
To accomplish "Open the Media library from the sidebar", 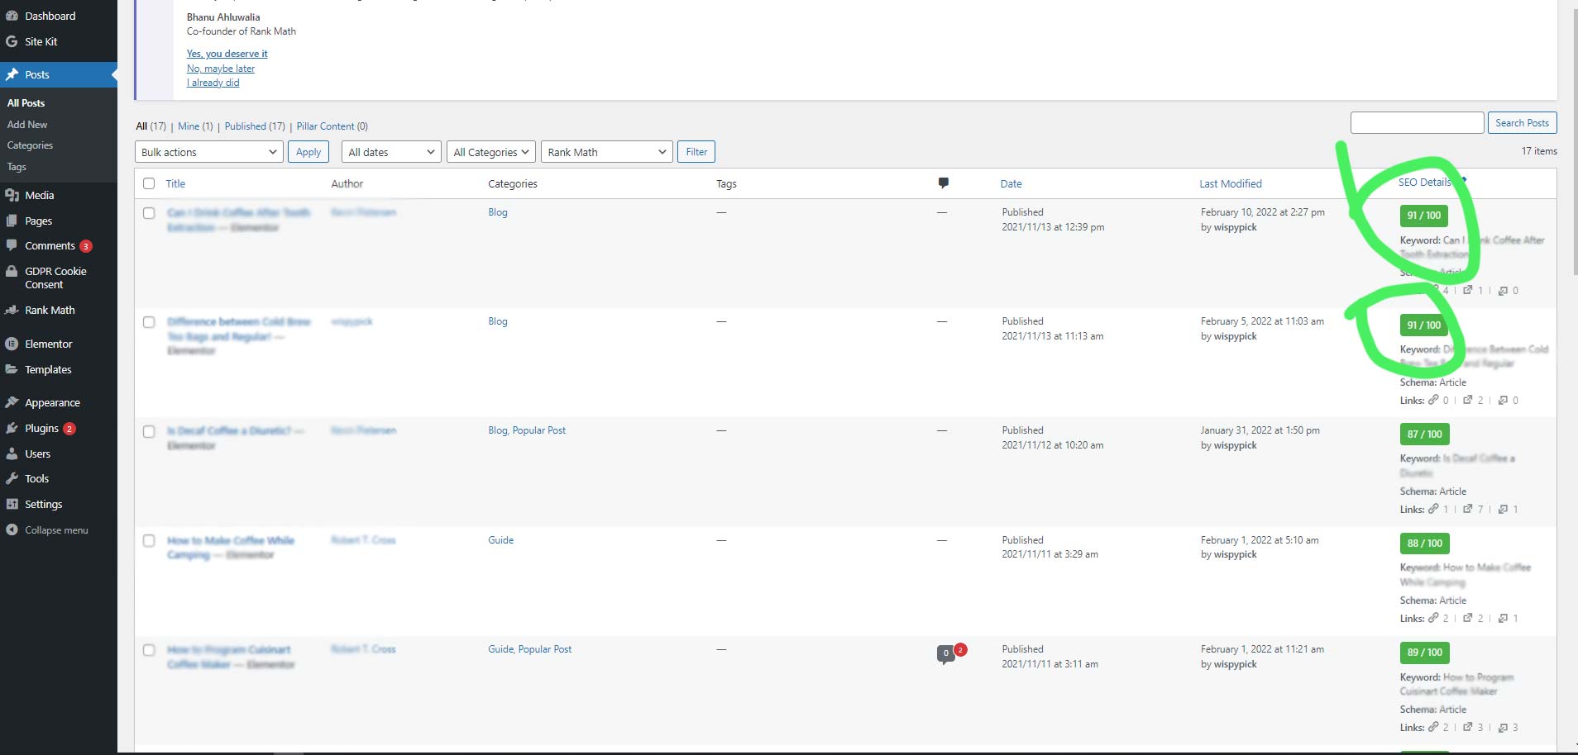I will point(39,195).
